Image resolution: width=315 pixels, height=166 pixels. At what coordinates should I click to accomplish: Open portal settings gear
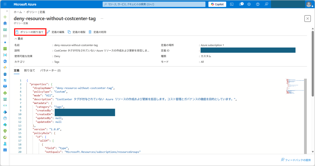249,4
